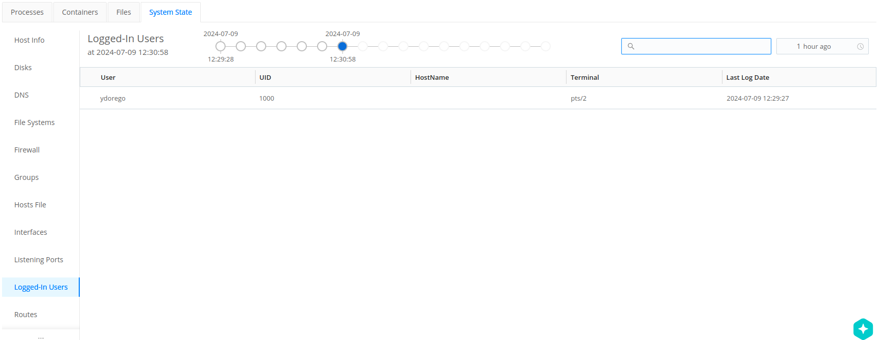Click the date '2024-07-09 12:29:27'
The image size is (881, 340).
click(758, 98)
